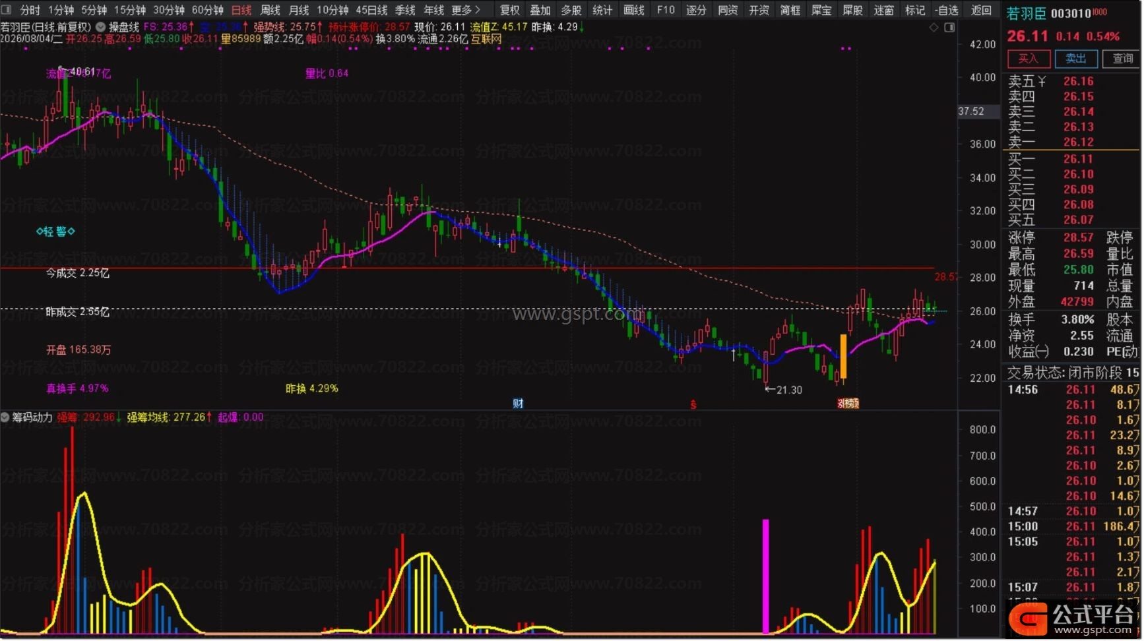Click the 换手 turnover value 3.80%

tap(1078, 320)
